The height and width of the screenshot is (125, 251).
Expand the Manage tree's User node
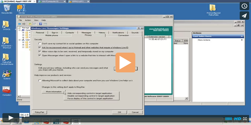tap(19, 40)
